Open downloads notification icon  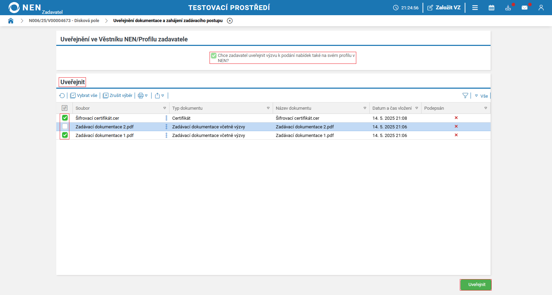tap(508, 8)
